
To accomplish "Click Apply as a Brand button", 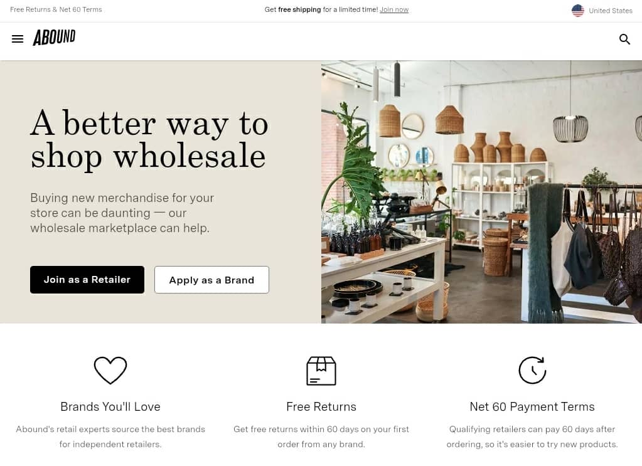I will point(211,280).
